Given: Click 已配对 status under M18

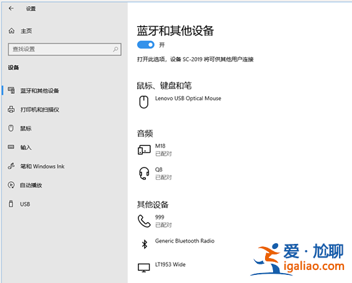Looking at the screenshot, I should coord(163,154).
